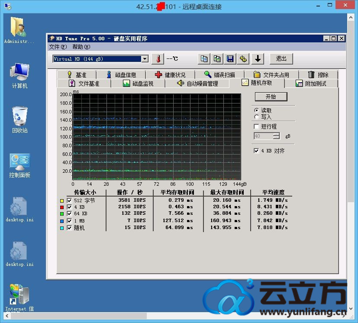Click the short stroke gB spinner arrows
This screenshot has height=323, width=358.
(276, 136)
